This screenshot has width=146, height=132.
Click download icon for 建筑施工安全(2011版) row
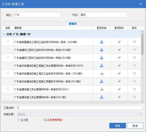[x=101, y=97]
